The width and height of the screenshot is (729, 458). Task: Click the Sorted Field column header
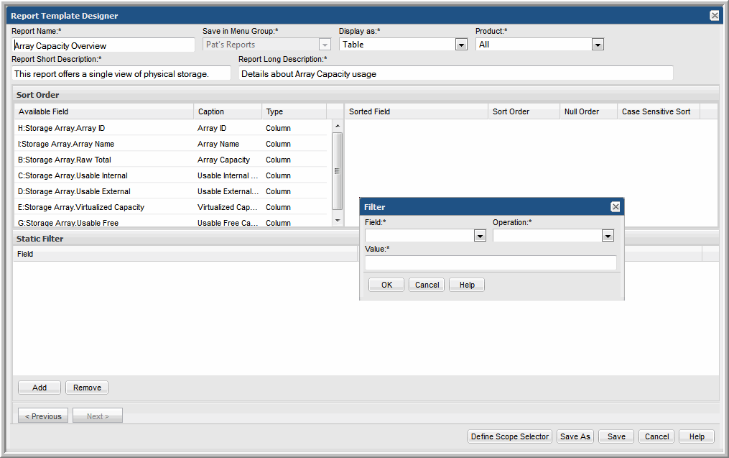pyautogui.click(x=416, y=111)
